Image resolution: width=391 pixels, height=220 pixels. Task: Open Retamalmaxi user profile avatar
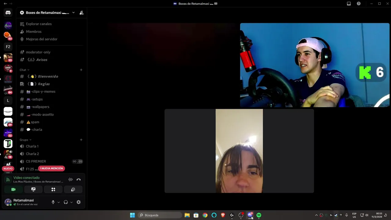pyautogui.click(x=8, y=202)
